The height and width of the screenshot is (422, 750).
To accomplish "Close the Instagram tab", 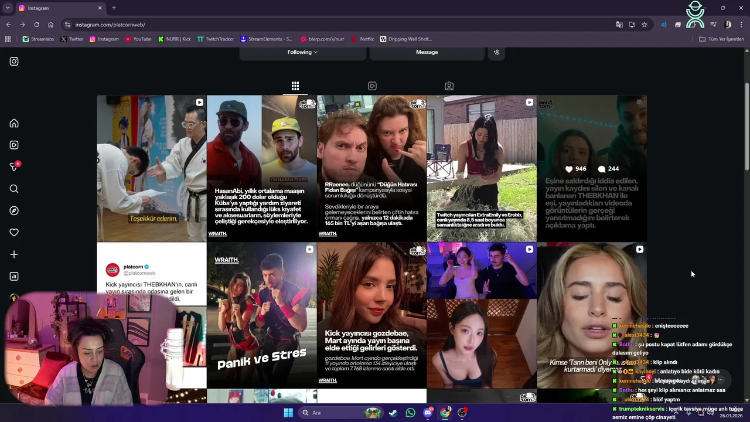I will (100, 8).
